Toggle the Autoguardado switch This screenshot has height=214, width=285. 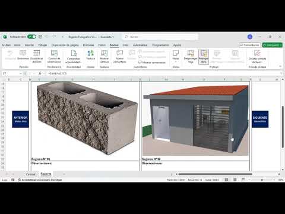tap(31, 37)
